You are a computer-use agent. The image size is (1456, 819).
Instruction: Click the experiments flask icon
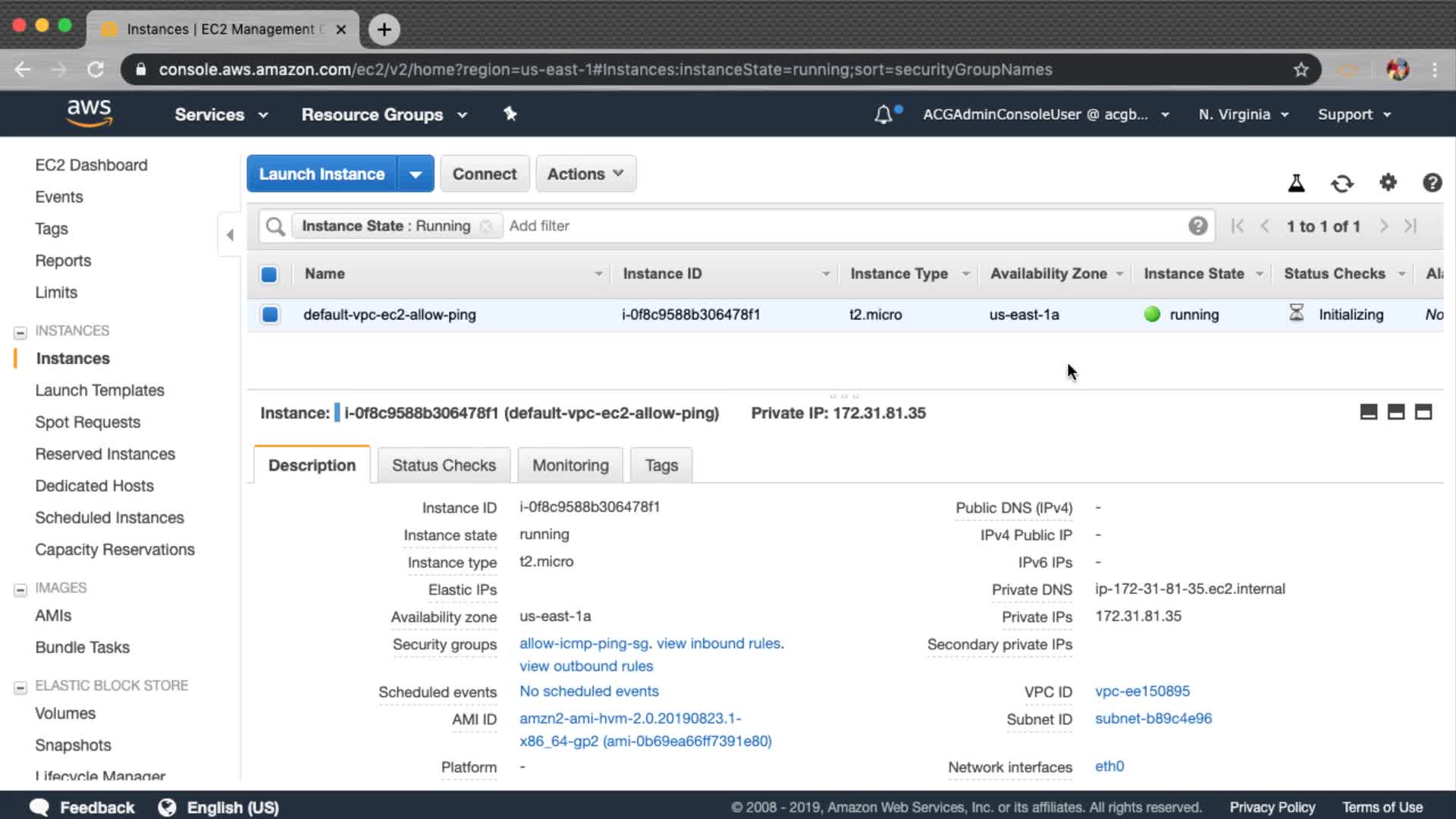coord(1296,183)
